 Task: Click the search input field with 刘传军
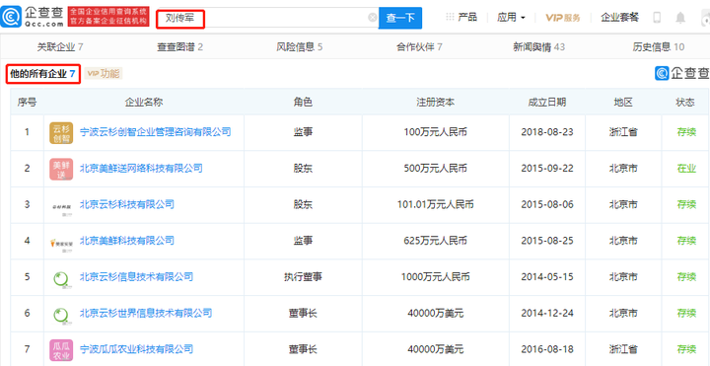(x=267, y=18)
